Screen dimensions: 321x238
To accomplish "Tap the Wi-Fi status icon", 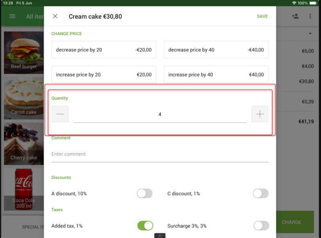I will point(294,3).
